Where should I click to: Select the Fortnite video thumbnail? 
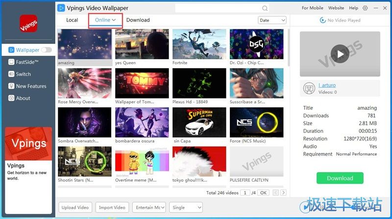point(199,45)
